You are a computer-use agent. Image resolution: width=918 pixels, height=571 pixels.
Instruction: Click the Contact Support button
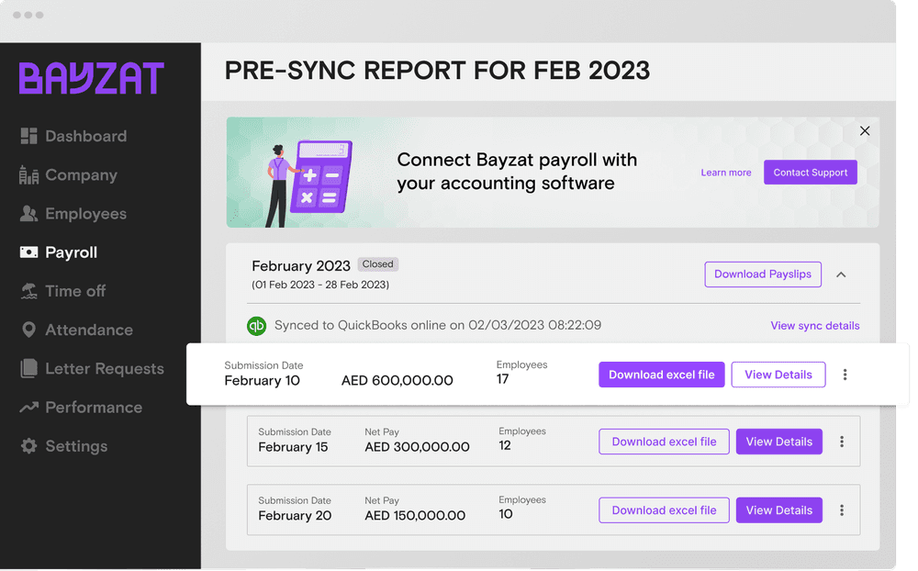click(811, 173)
